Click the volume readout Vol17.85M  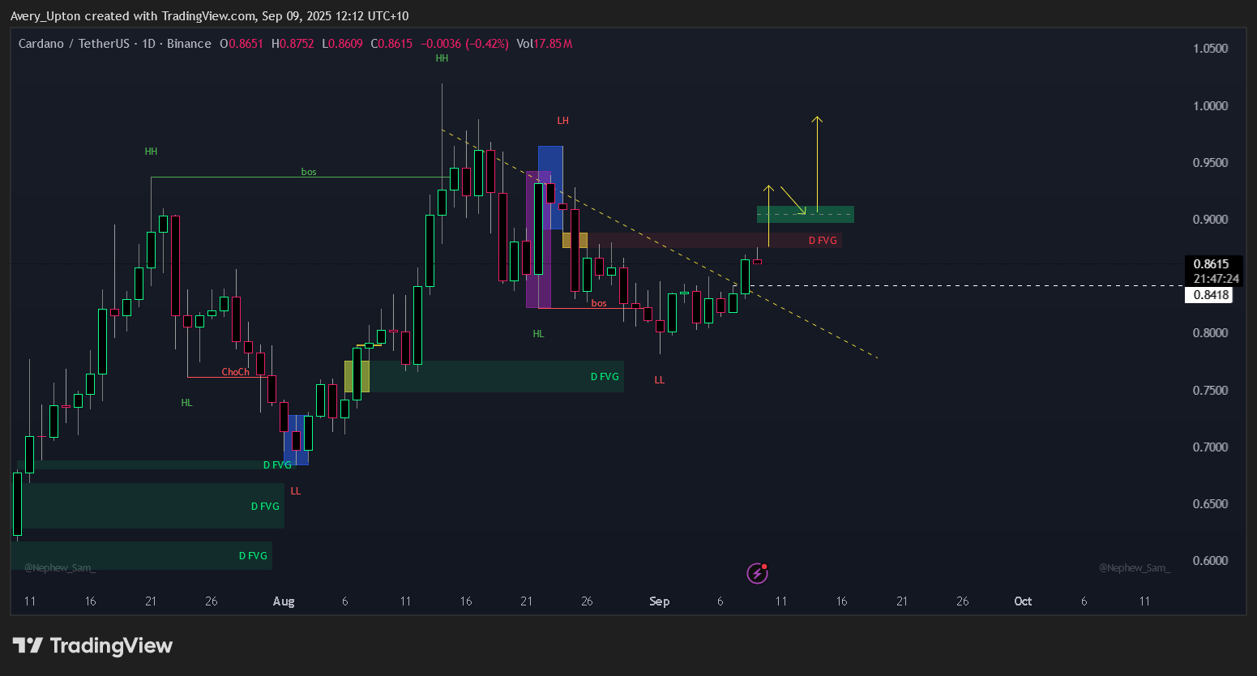545,44
